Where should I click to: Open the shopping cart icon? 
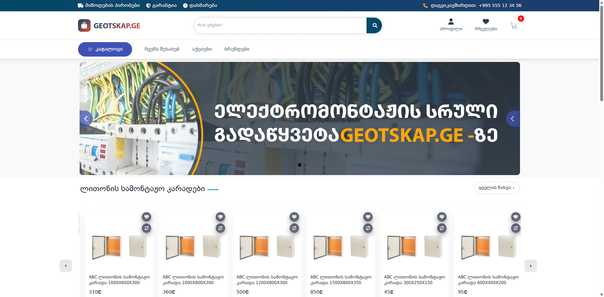pos(513,25)
